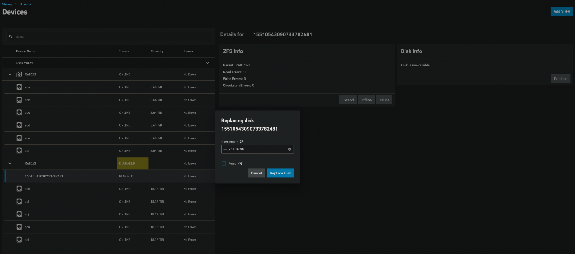Click the Online button
The image size is (575, 254).
(384, 100)
